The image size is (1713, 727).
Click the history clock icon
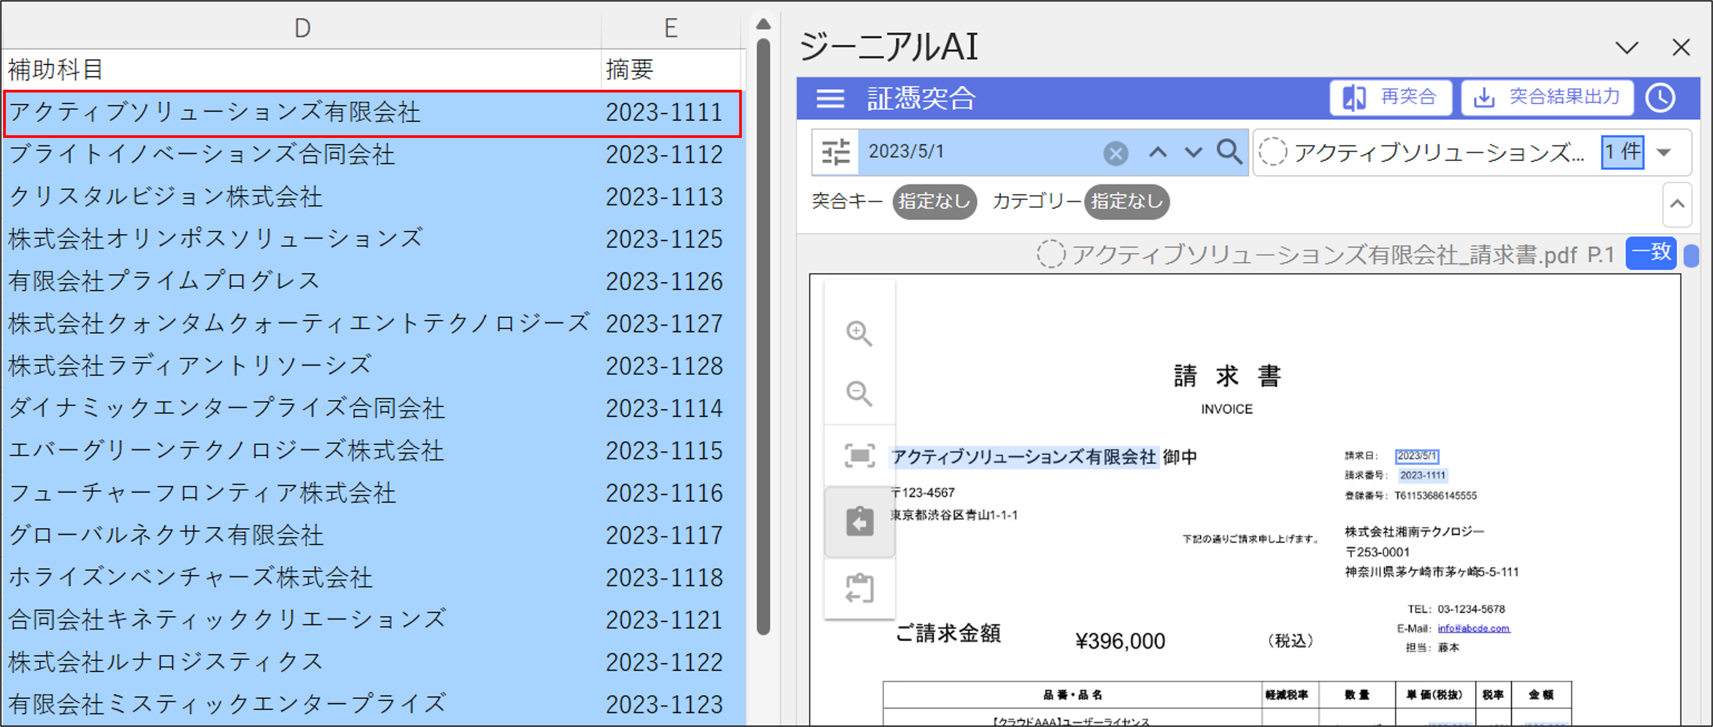click(x=1661, y=98)
